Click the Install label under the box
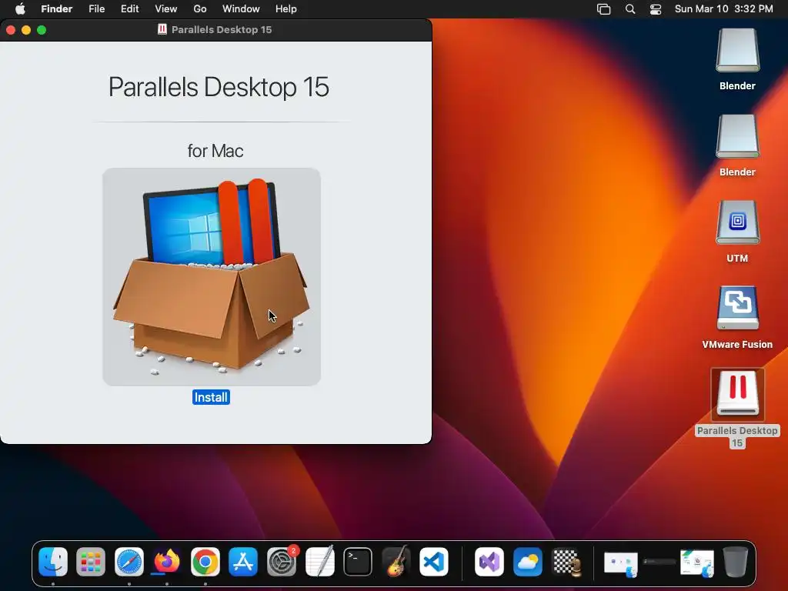This screenshot has height=591, width=788. (x=211, y=398)
